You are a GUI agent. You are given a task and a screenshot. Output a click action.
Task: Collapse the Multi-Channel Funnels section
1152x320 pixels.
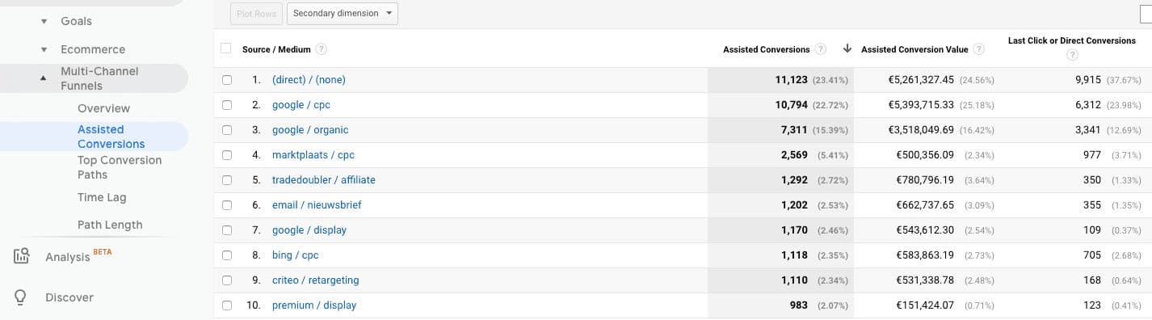click(44, 78)
